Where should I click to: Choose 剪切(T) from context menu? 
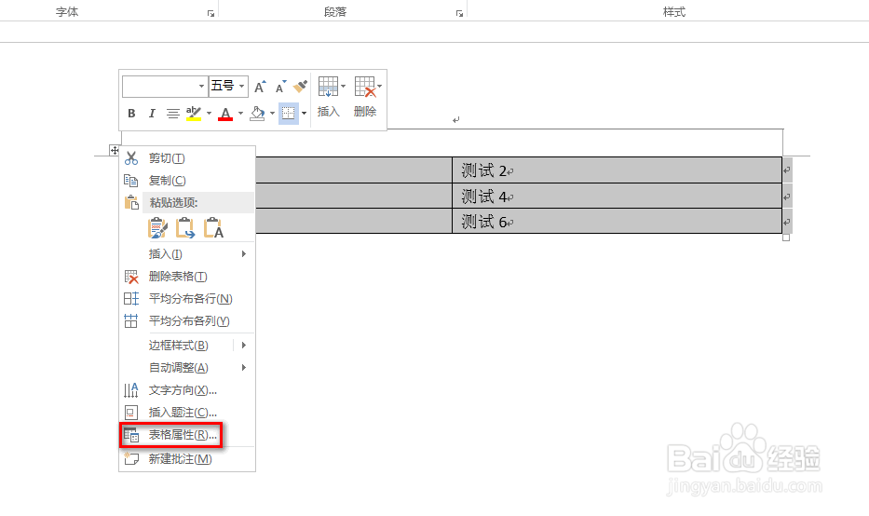point(187,158)
